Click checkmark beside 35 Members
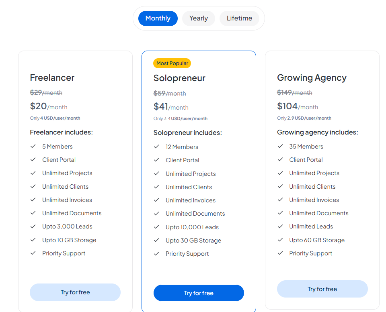The height and width of the screenshot is (312, 386). pyautogui.click(x=280, y=147)
